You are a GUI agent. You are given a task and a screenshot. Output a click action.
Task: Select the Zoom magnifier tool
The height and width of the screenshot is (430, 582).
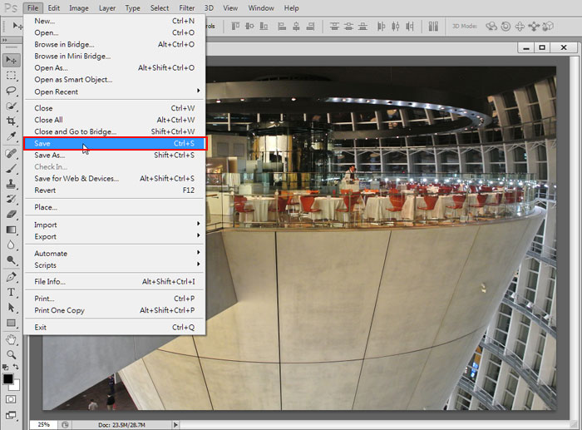tap(11, 354)
